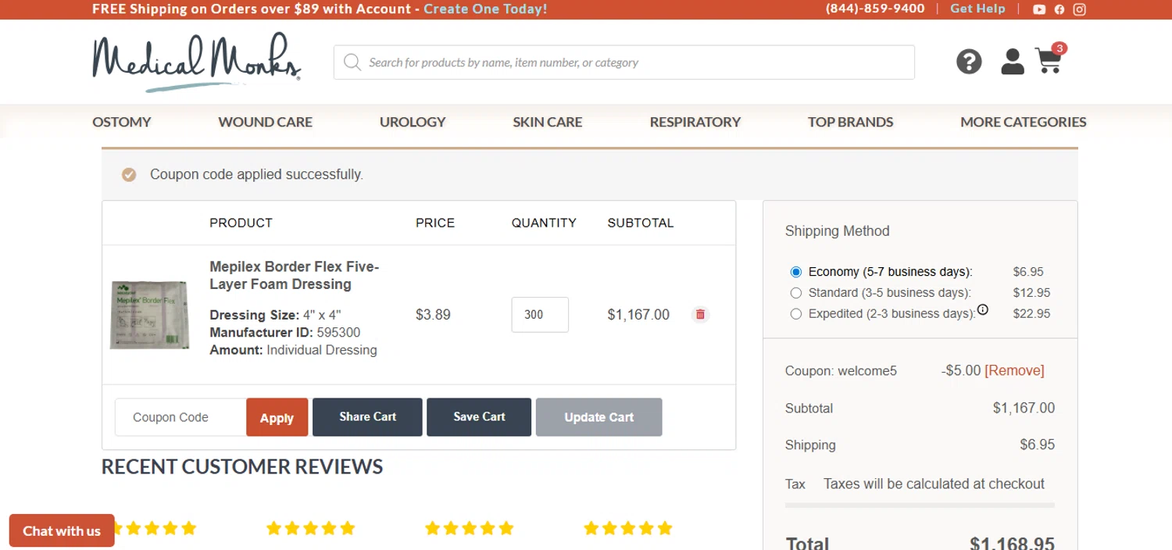The image size is (1172, 550).
Task: Focus the product search field
Action: click(624, 62)
